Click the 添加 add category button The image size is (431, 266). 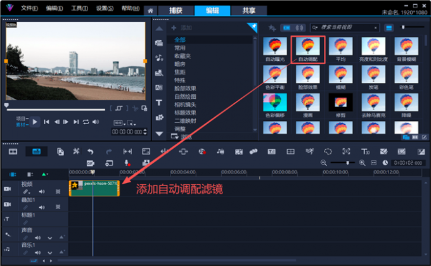pos(181,28)
